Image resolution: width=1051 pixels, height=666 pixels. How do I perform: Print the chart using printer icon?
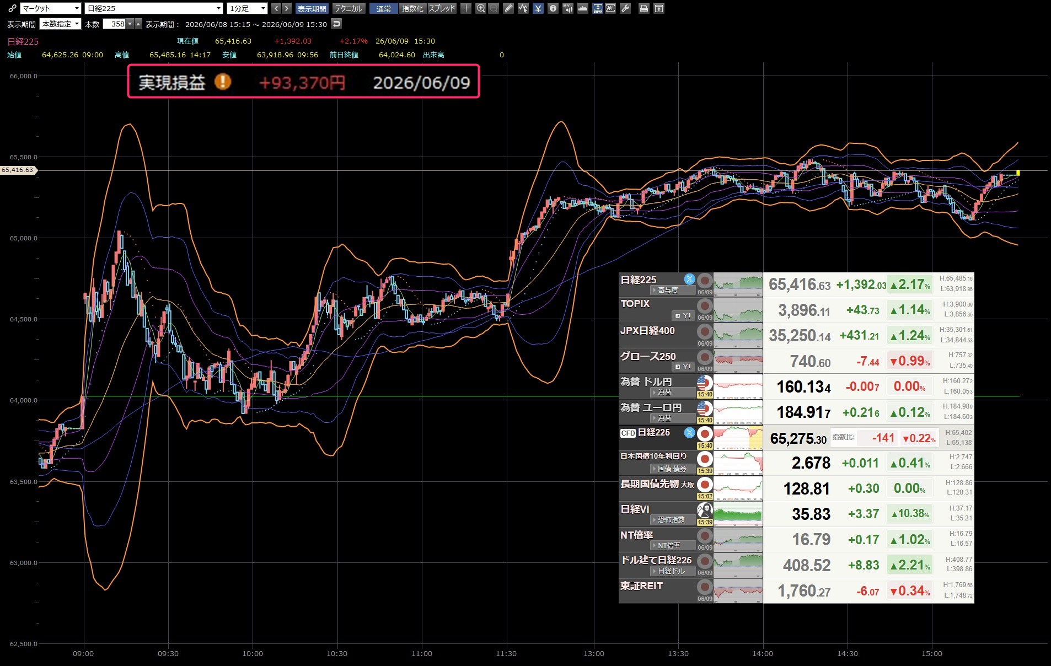pos(644,8)
